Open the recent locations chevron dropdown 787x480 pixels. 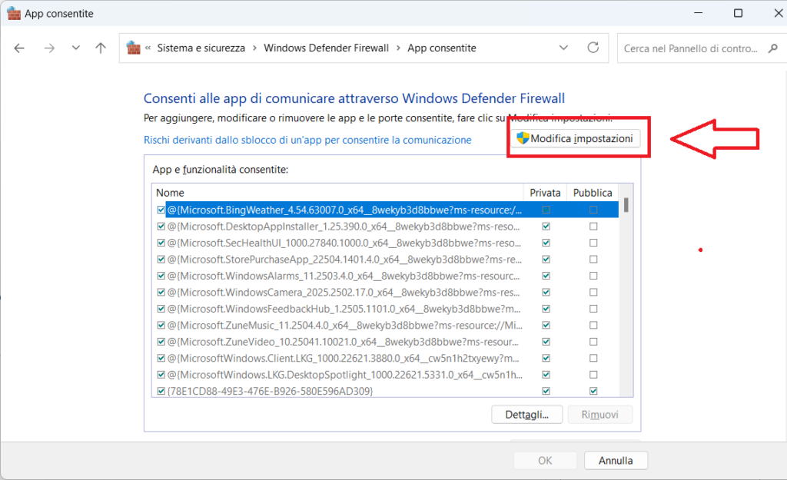[x=75, y=48]
